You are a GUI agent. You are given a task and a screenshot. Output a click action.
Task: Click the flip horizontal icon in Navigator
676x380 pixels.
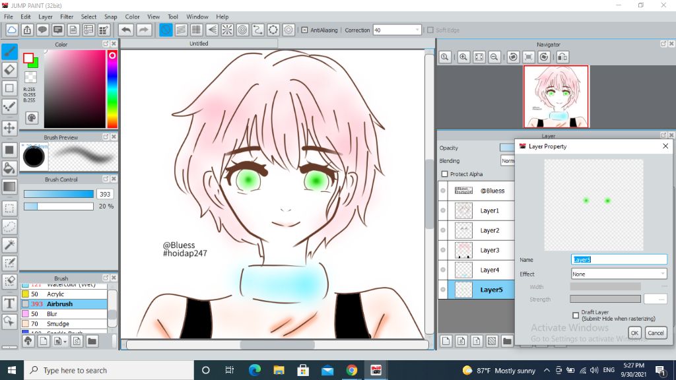[562, 57]
